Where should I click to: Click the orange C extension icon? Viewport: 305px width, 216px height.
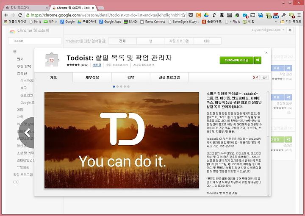198,15
